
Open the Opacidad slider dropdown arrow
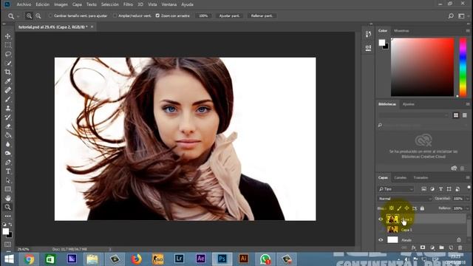pyautogui.click(x=468, y=199)
